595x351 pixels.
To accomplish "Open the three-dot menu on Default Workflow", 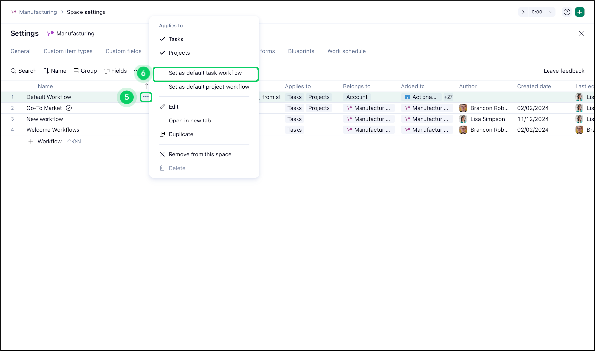I will (x=146, y=97).
